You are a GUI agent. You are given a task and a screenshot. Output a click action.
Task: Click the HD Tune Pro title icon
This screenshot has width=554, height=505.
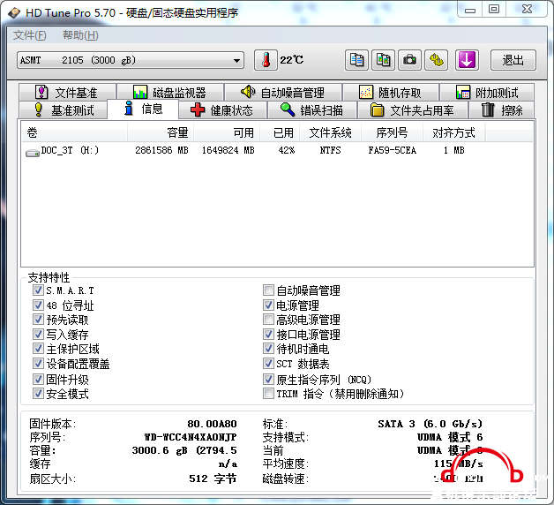click(14, 13)
